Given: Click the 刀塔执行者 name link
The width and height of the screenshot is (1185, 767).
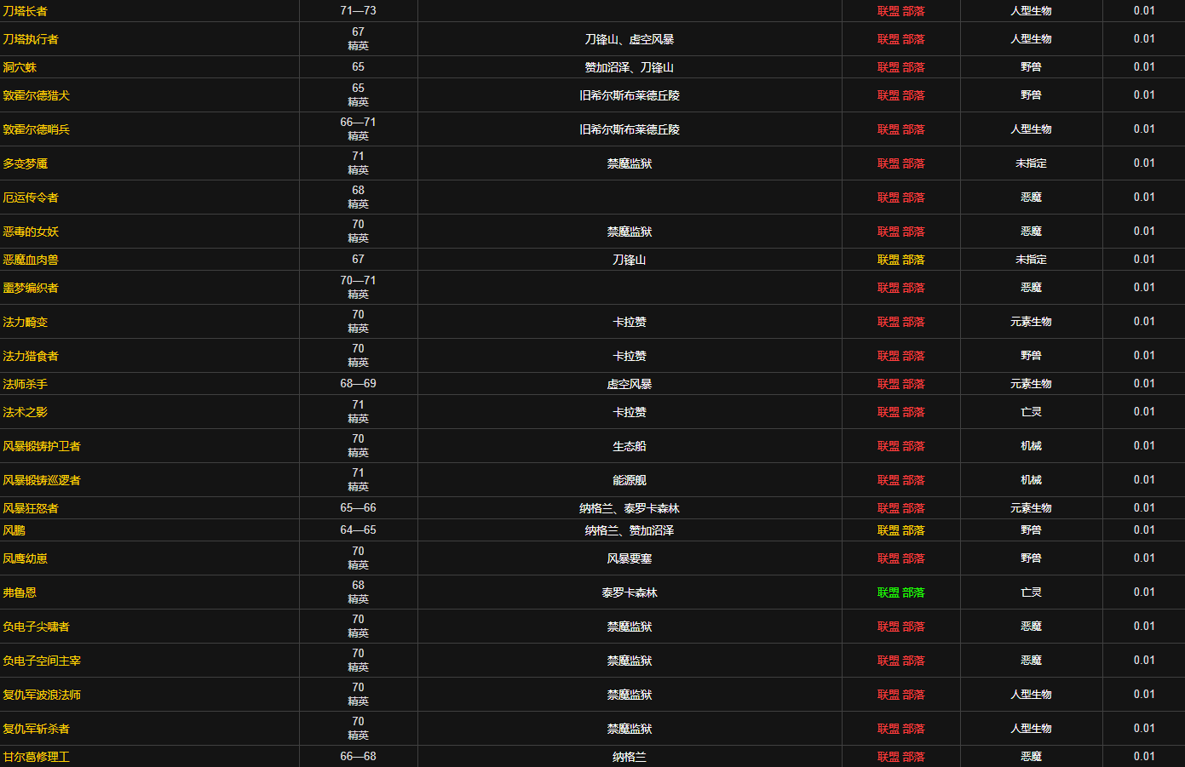Looking at the screenshot, I should pos(31,39).
